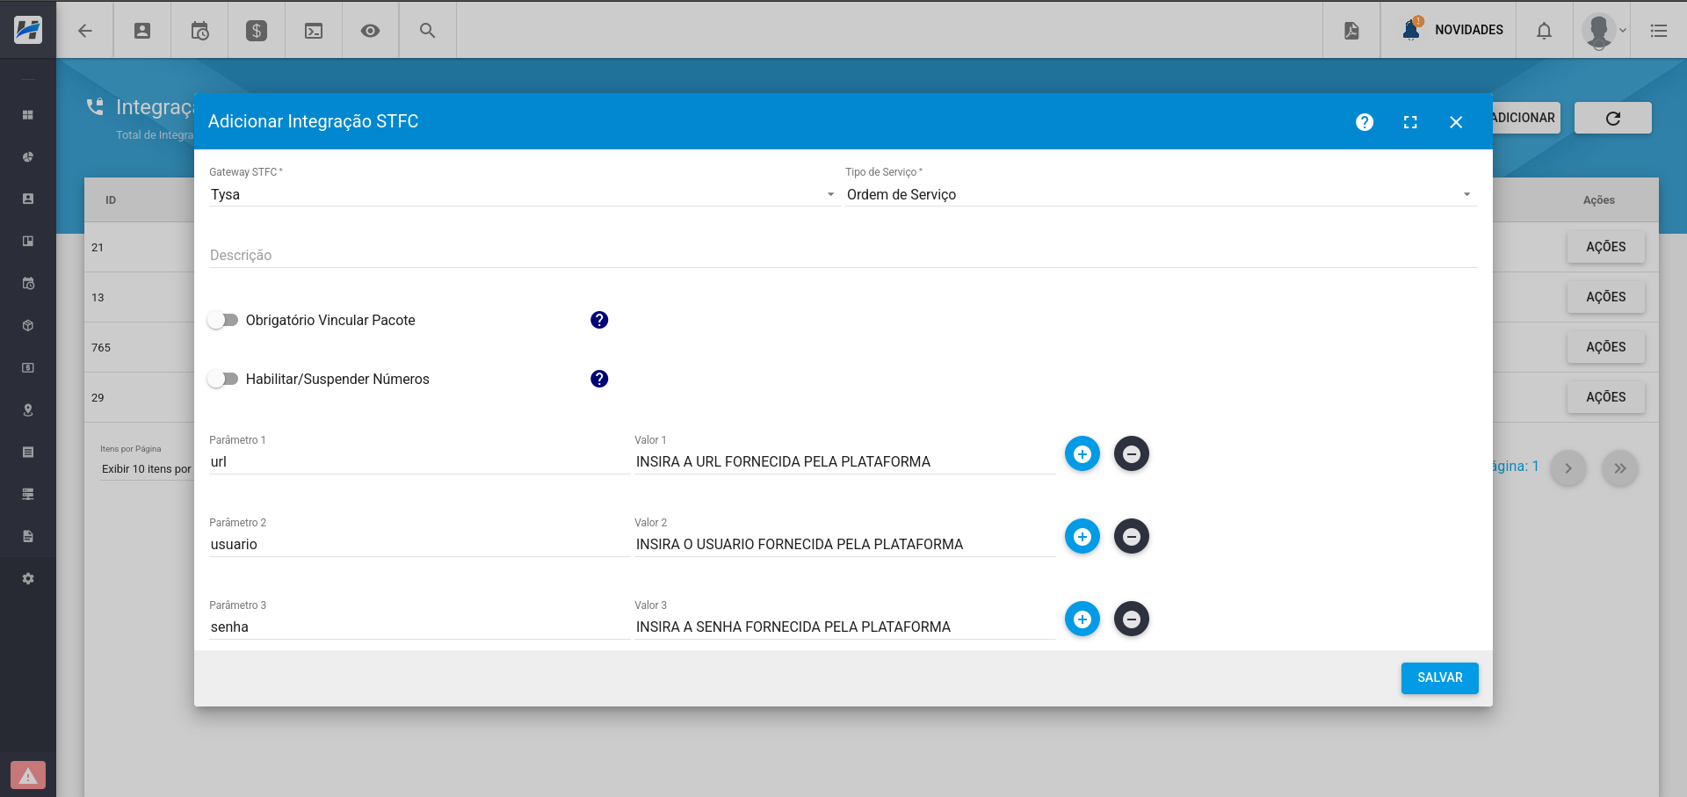
Task: Remove Parâmetro 2 row with minus icon
Action: tap(1131, 536)
